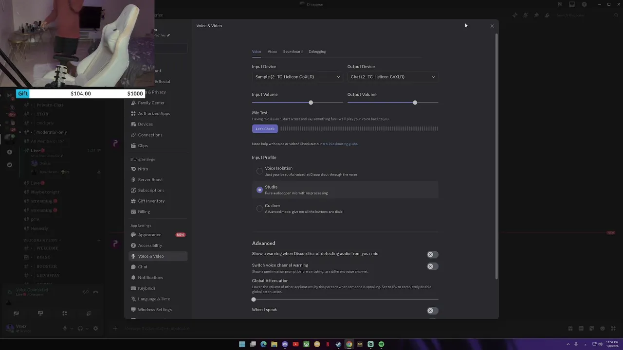Image resolution: width=623 pixels, height=350 pixels.
Task: Toggle mic not detecting audio warning
Action: click(432, 254)
